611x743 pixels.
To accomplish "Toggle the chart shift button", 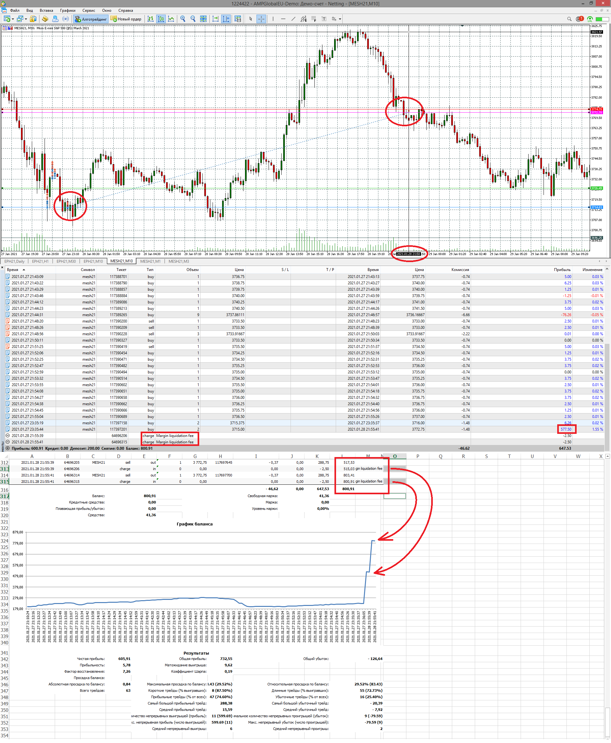I will (x=226, y=19).
